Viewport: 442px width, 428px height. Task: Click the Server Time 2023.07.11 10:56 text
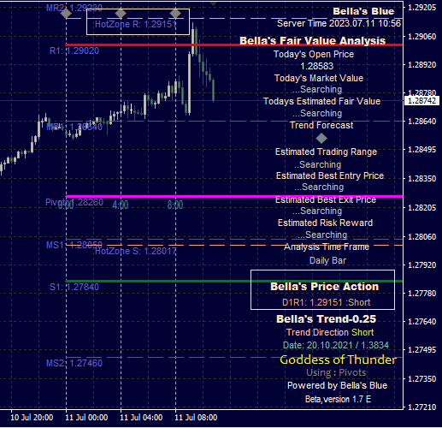[x=339, y=23]
